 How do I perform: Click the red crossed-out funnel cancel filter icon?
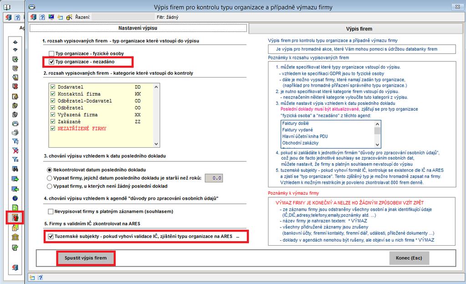point(15,150)
